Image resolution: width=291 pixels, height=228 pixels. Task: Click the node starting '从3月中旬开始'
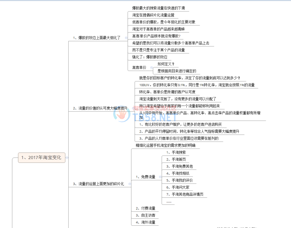click(200, 115)
